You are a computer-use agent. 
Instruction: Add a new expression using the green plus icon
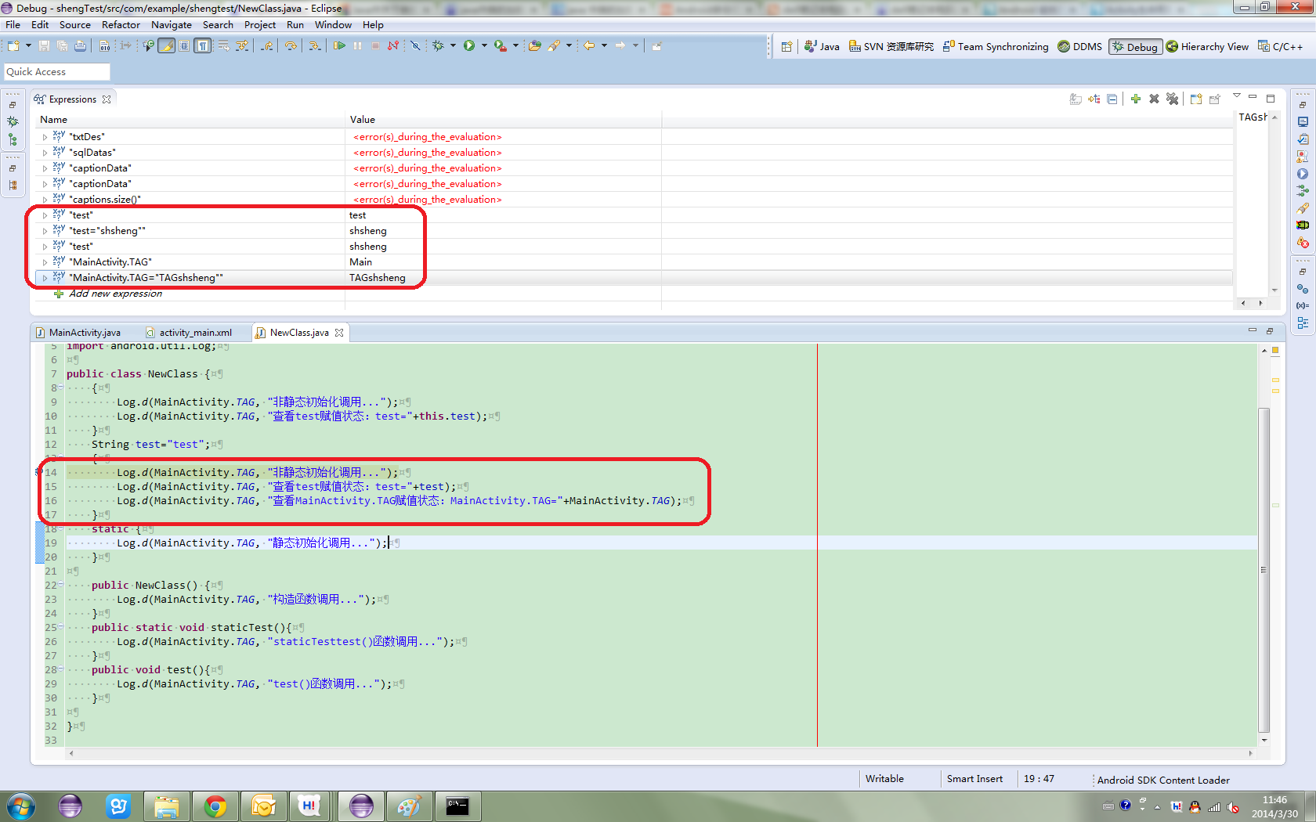[1136, 99]
